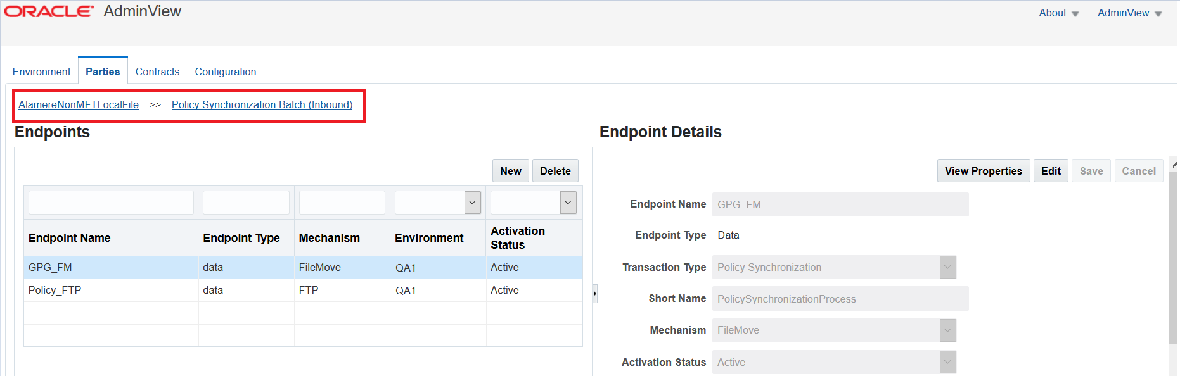Open the AlamereNonMFTLocalFile breadcrumb link

point(79,104)
